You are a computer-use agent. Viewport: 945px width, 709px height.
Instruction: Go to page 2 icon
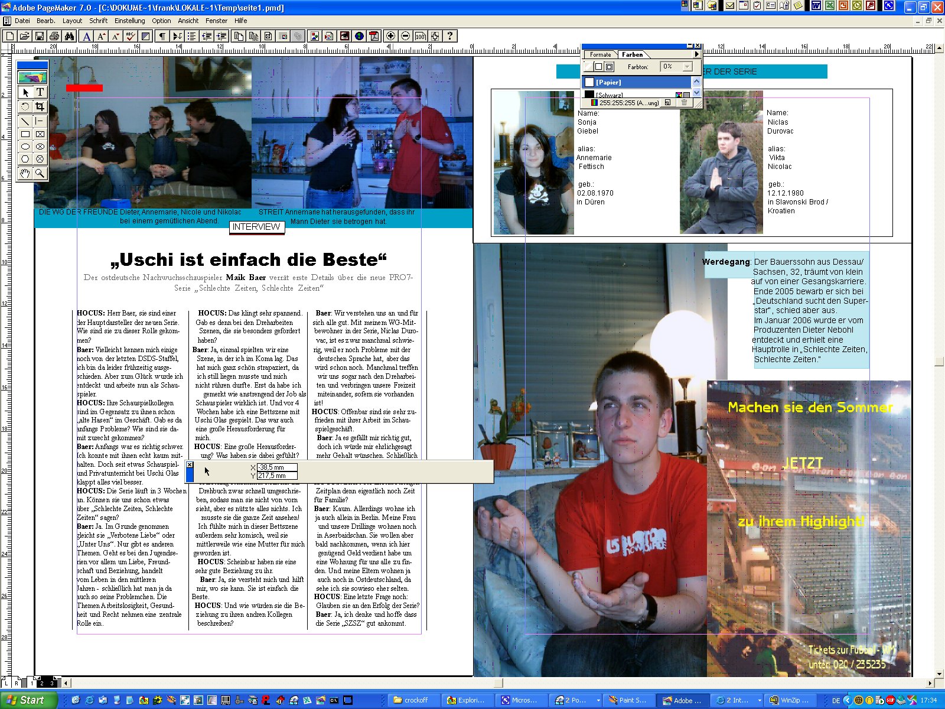pyautogui.click(x=41, y=683)
